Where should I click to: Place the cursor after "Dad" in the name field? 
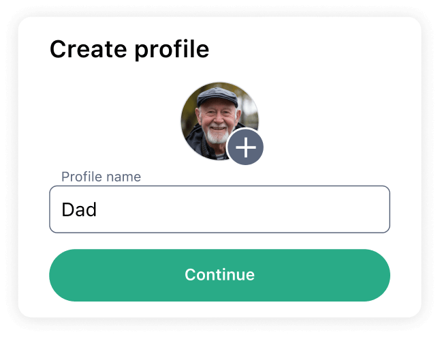point(99,209)
